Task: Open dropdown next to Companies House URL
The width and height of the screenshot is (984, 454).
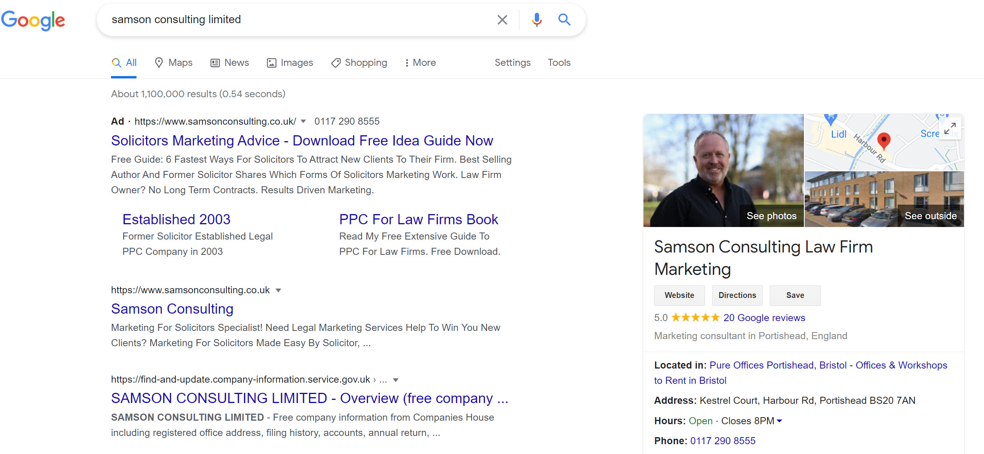Action: [x=396, y=380]
